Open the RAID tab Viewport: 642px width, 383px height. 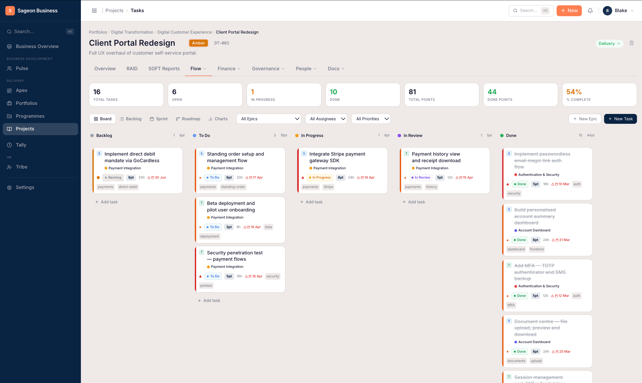(x=132, y=69)
